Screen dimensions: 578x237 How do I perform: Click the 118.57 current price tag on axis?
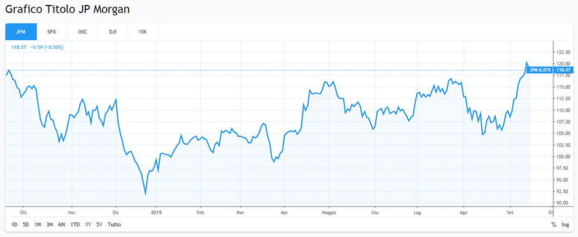click(563, 70)
